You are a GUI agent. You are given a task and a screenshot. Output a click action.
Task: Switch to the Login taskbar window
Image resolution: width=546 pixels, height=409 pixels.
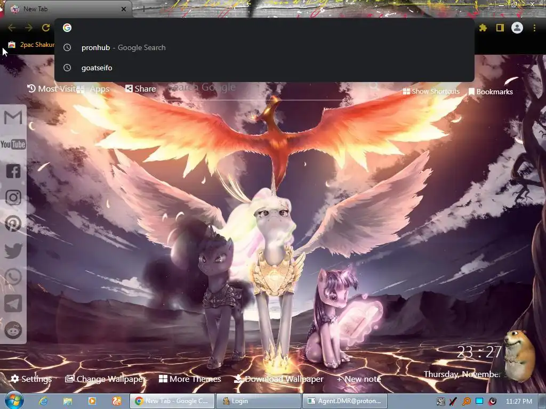[259, 401]
